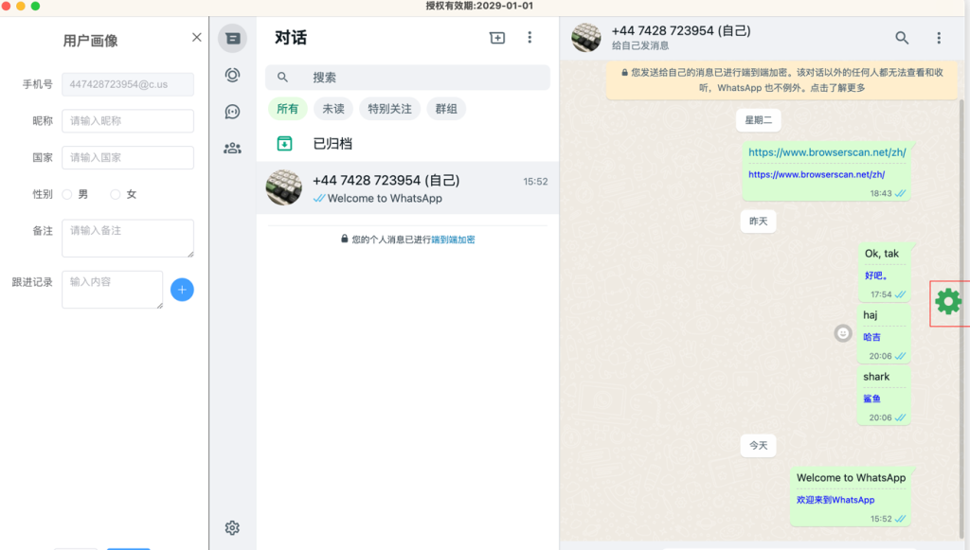Click the 好吧。 translation text
This screenshot has width=970, height=550.
pyautogui.click(x=876, y=275)
